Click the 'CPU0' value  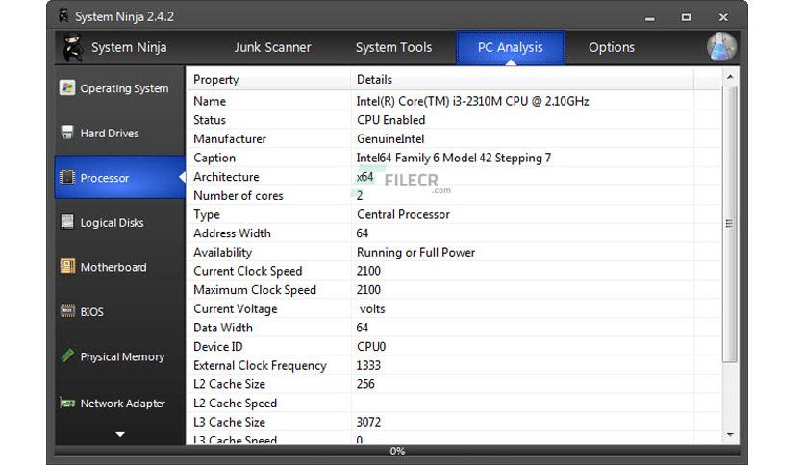[371, 347]
